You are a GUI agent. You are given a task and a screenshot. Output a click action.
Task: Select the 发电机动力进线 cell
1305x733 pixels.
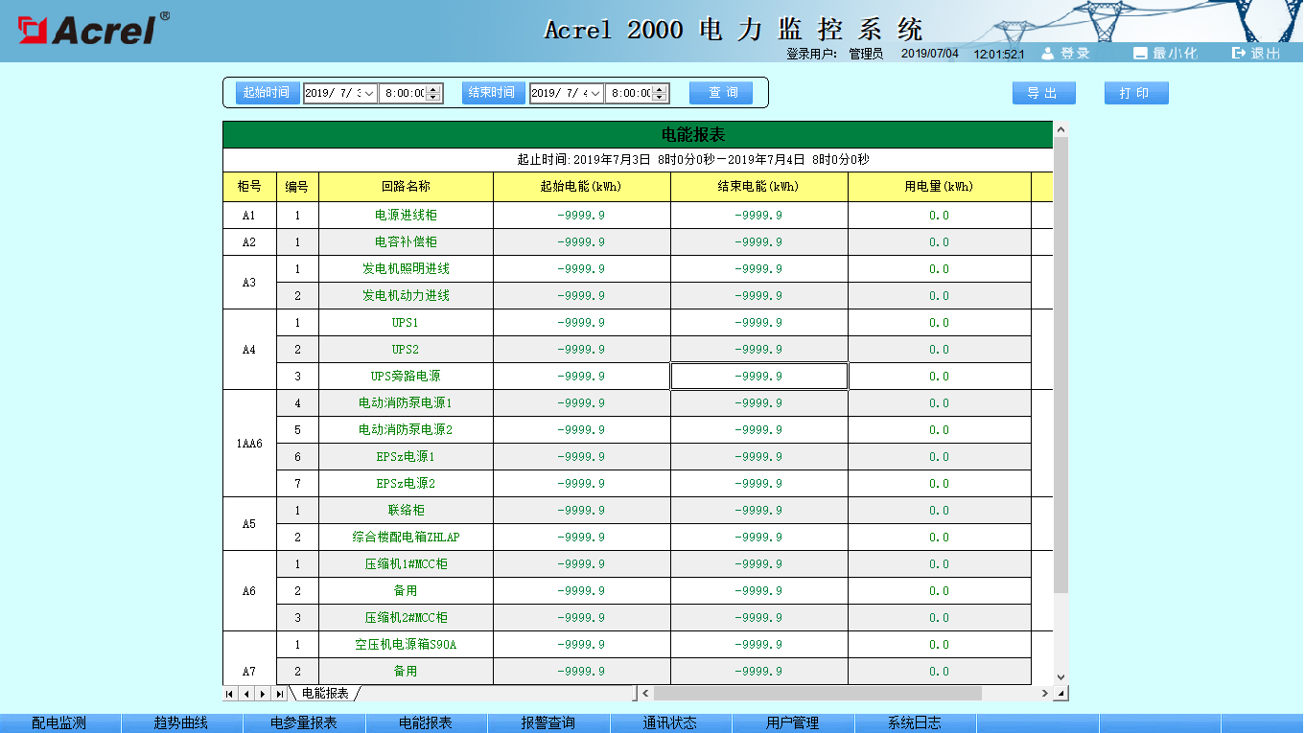click(406, 296)
